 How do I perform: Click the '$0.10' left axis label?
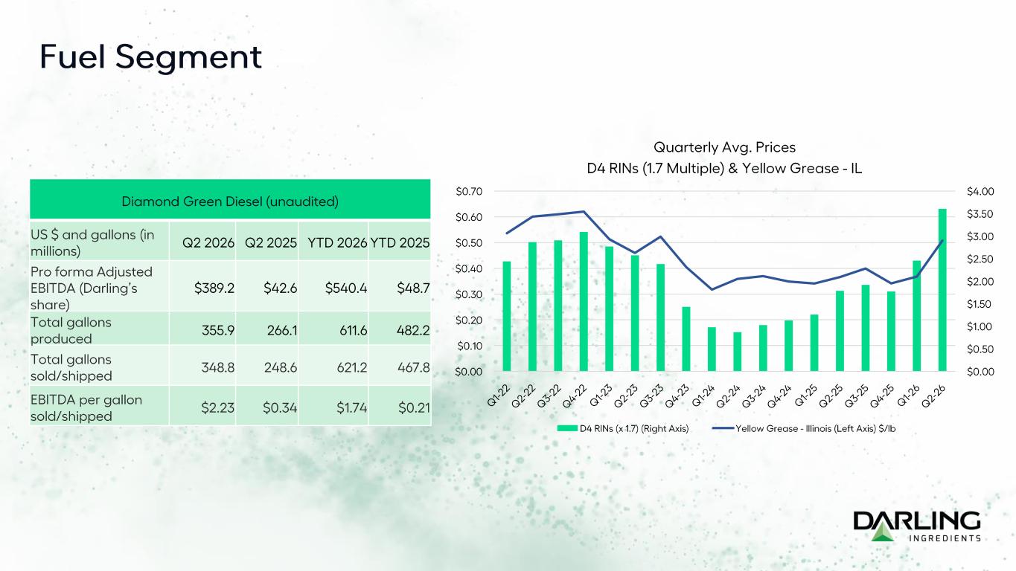pos(470,346)
